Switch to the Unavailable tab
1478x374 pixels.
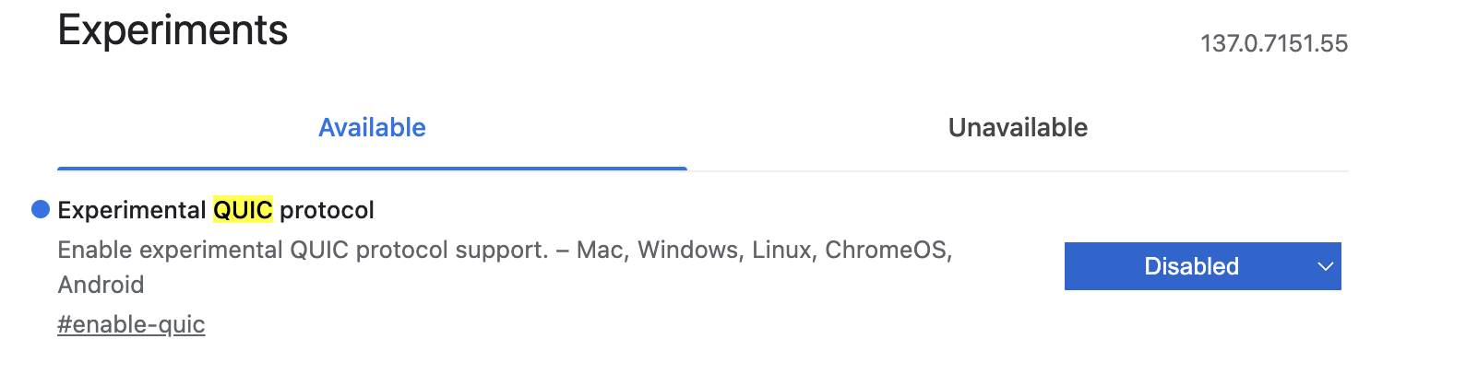[x=1018, y=128]
